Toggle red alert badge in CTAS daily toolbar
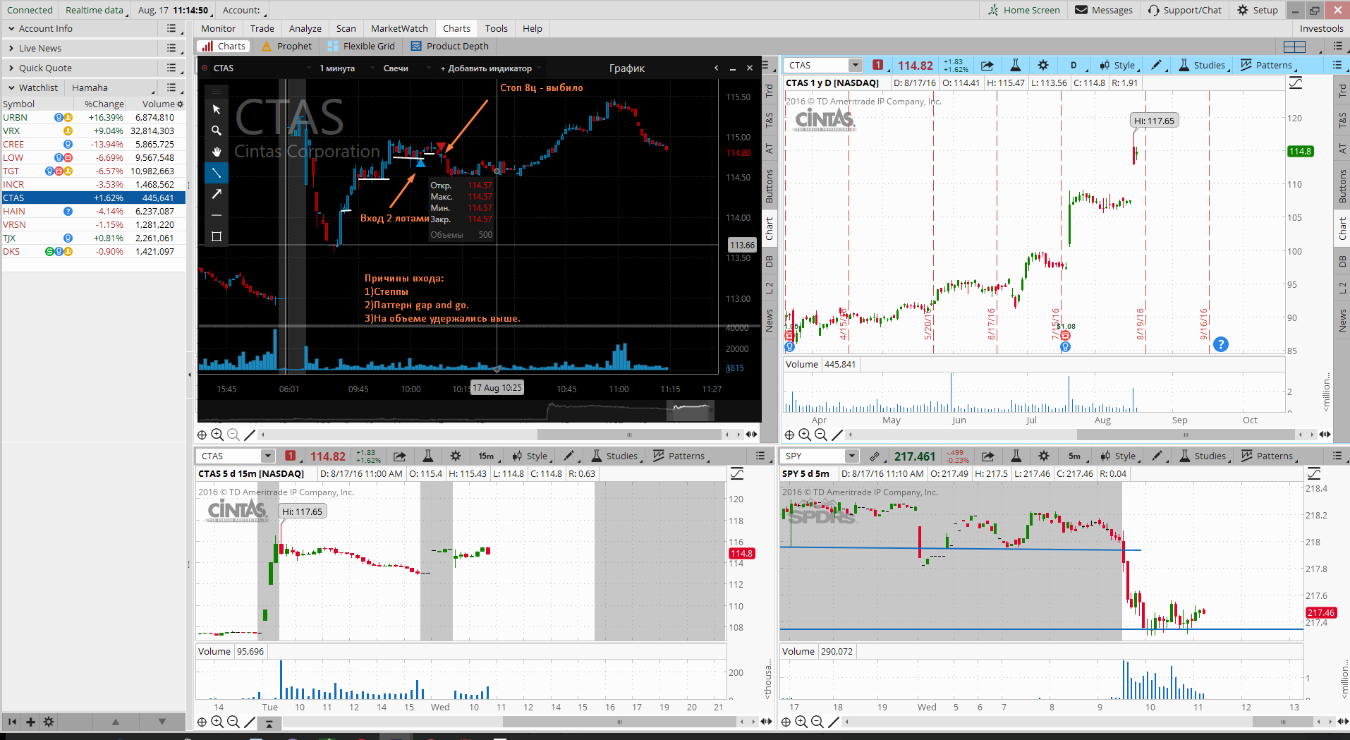The height and width of the screenshot is (740, 1350). (878, 65)
